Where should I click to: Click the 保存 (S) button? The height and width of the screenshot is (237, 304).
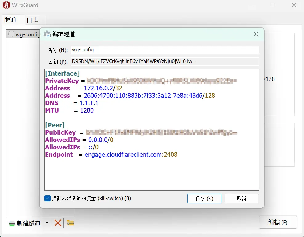[x=204, y=199]
